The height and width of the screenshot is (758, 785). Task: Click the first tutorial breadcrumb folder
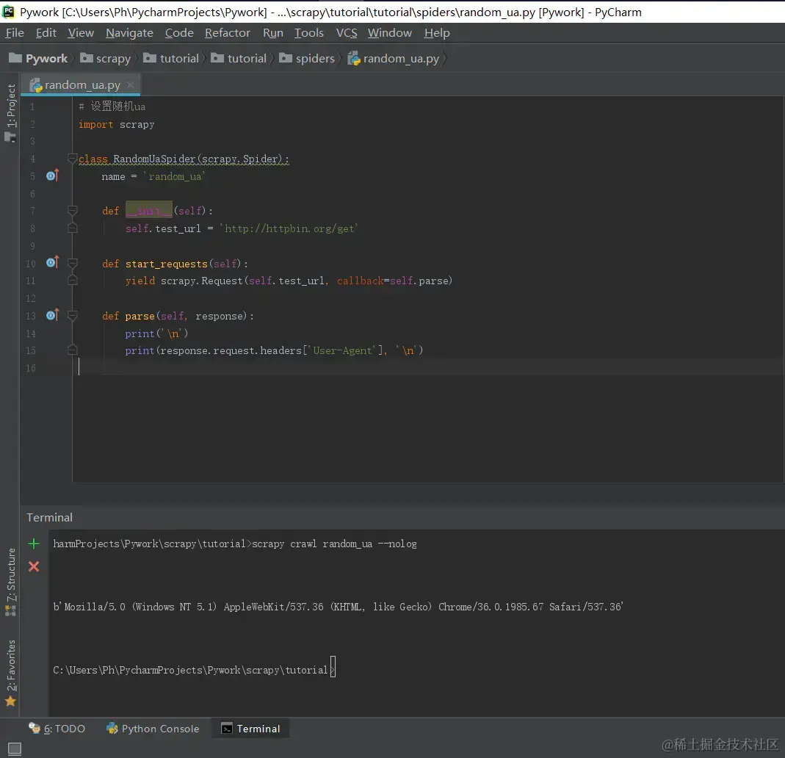point(171,59)
